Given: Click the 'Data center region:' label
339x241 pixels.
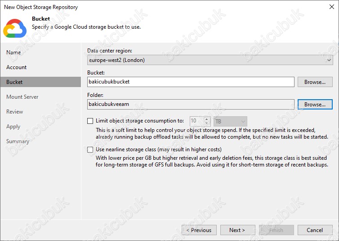Looking at the screenshot, I should point(110,51).
